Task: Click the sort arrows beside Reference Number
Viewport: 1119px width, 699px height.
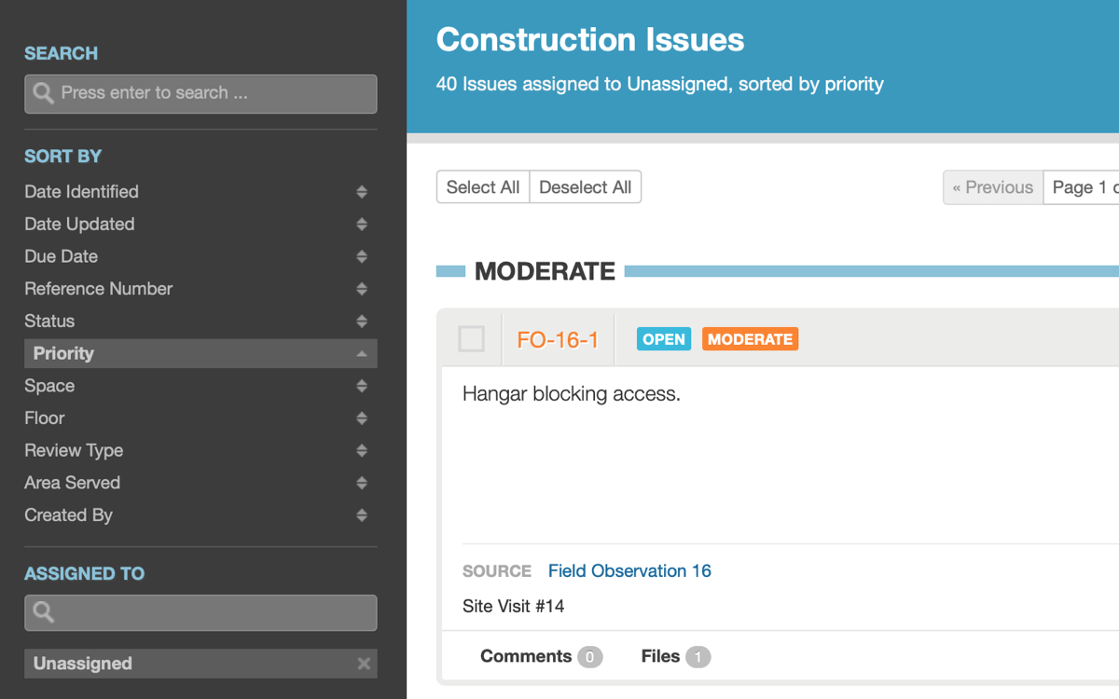Action: pos(362,289)
